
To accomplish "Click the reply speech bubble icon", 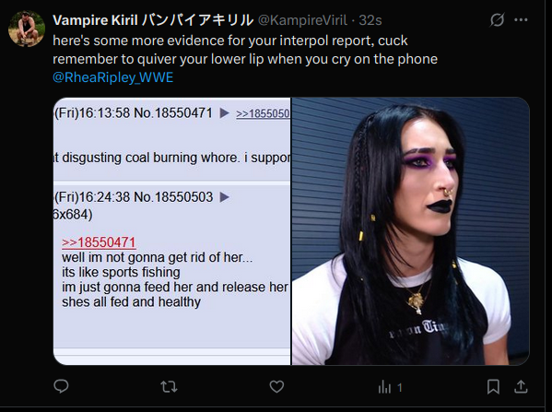I will (61, 386).
